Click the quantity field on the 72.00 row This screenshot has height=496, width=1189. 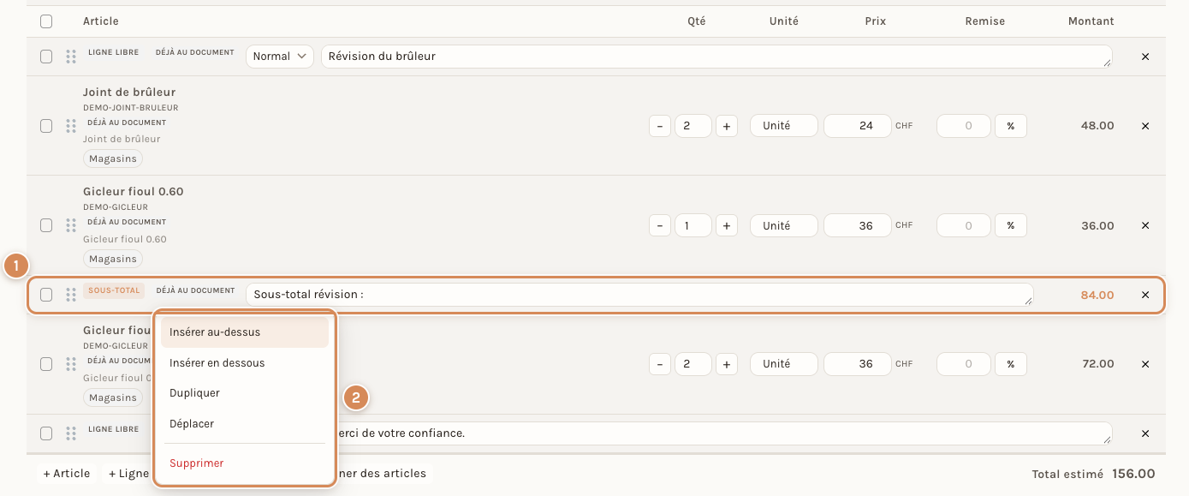693,364
